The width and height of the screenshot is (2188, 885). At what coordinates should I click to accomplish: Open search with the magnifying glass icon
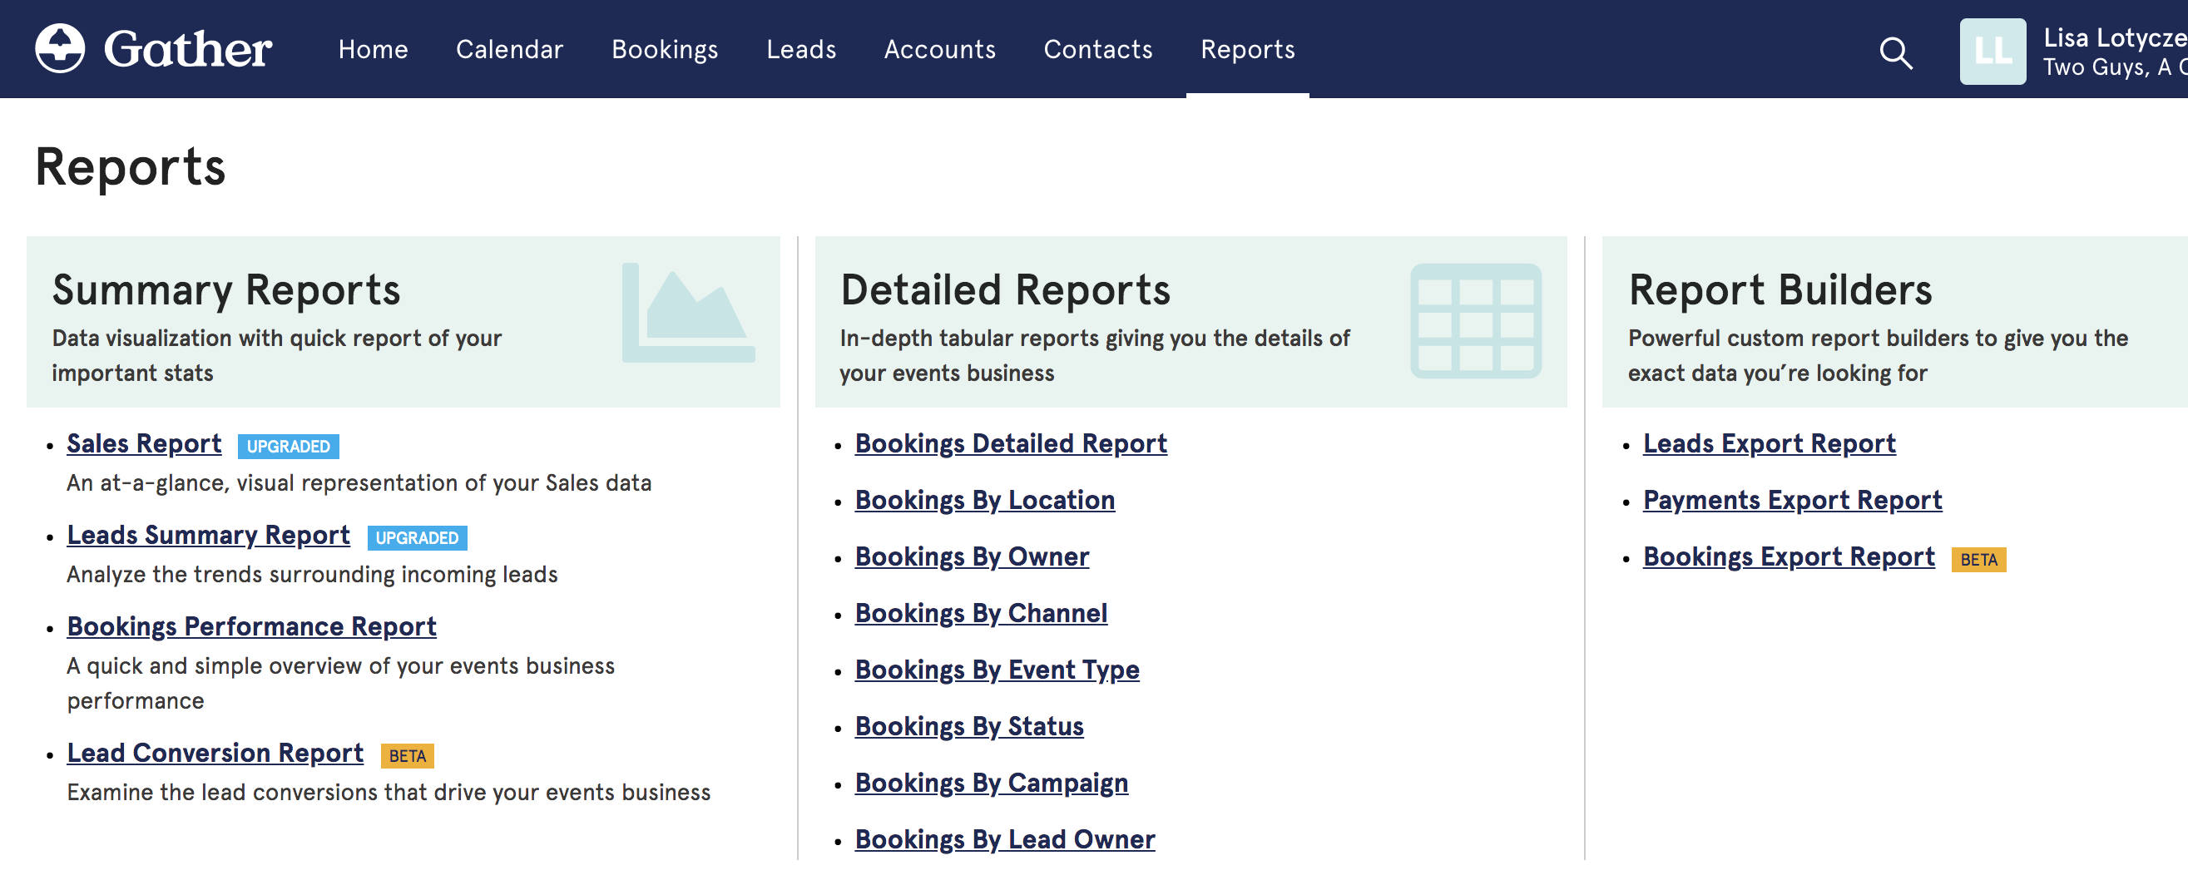click(x=1895, y=52)
